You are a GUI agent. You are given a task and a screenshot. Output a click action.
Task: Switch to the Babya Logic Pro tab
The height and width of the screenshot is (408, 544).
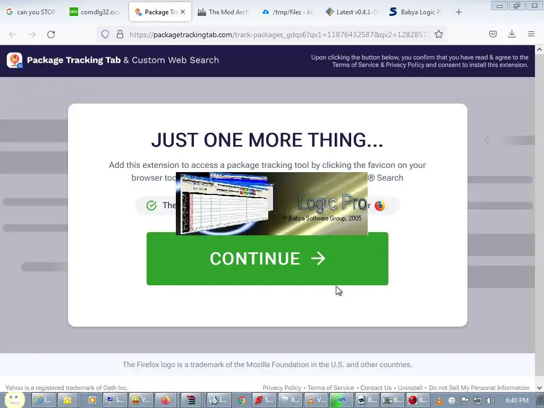[x=415, y=12]
